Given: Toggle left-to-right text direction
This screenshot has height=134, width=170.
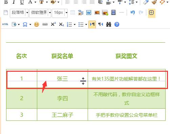Looking at the screenshot, I should click(x=92, y=24).
